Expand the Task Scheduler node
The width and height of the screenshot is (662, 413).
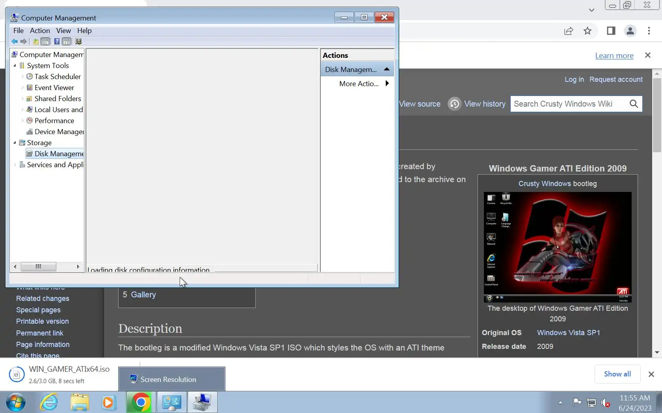[x=22, y=77]
